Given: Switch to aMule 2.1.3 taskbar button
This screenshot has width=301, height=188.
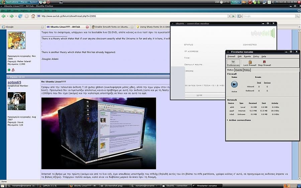Looking at the screenshot, I should click(52, 186).
